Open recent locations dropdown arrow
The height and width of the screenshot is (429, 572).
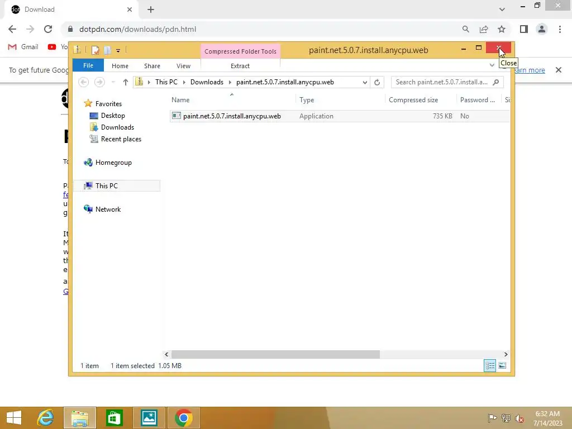click(x=113, y=82)
